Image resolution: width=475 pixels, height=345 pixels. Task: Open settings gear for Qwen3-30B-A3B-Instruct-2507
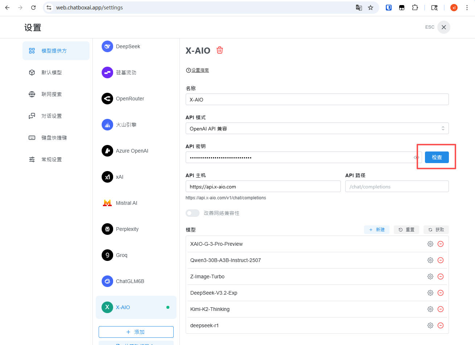(x=430, y=260)
